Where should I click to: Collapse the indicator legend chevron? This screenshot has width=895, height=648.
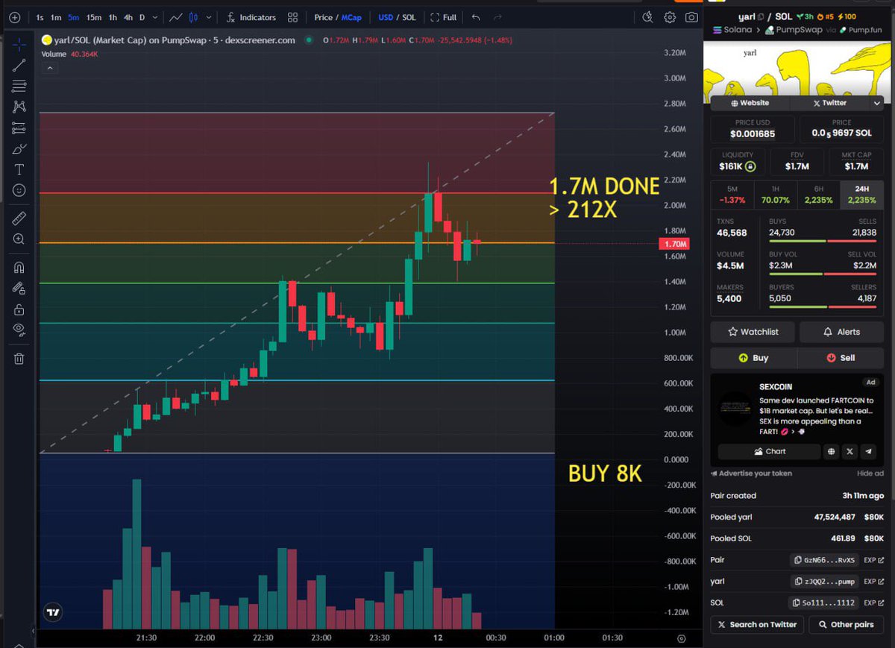[50, 68]
